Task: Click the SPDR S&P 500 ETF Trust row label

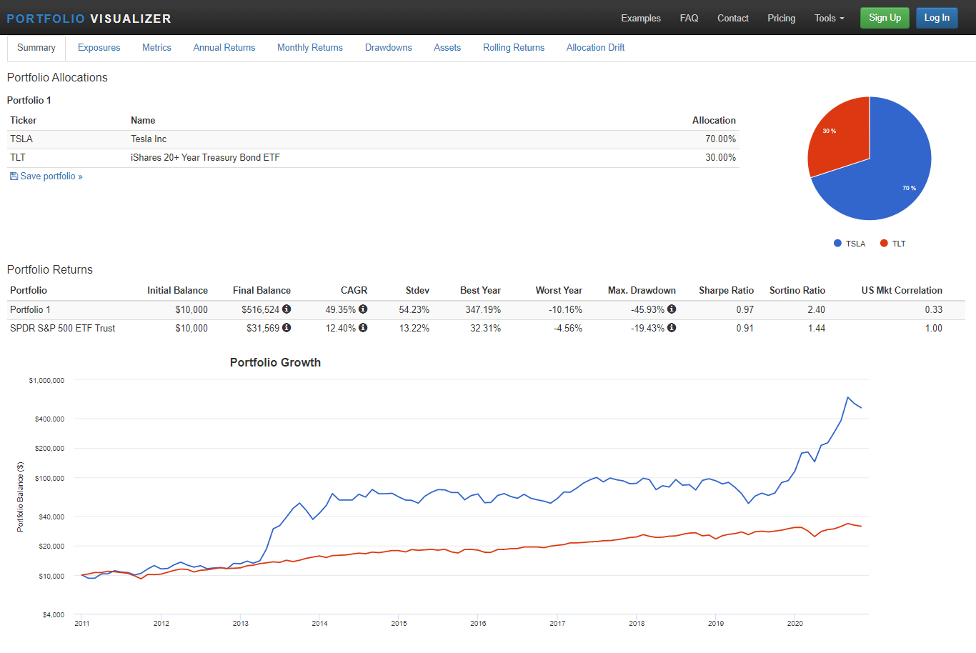Action: (x=63, y=328)
